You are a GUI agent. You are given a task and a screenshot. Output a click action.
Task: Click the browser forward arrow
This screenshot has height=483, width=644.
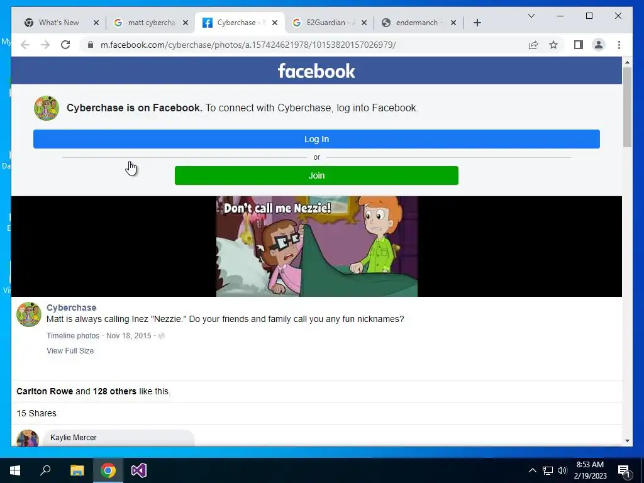(x=45, y=45)
